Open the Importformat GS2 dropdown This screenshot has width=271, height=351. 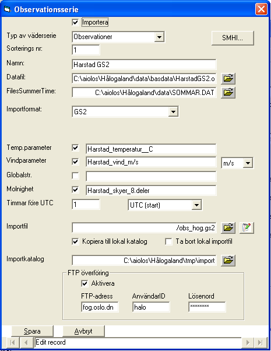173,112
